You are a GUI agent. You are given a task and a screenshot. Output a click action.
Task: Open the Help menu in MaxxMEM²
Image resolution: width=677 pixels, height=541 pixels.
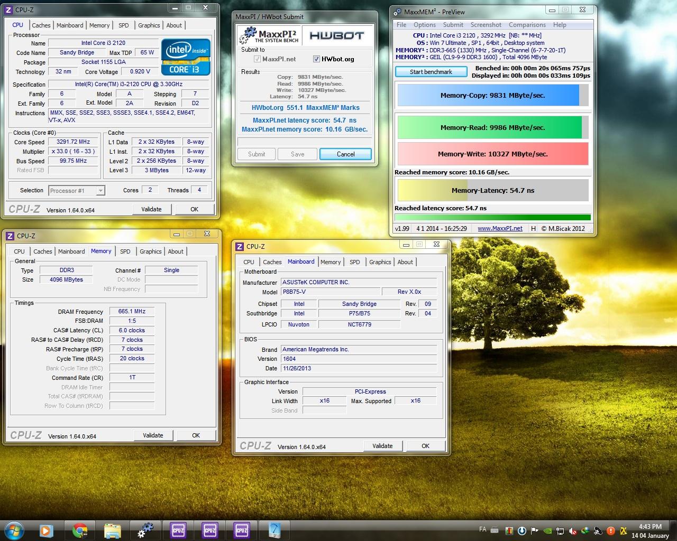coord(560,25)
